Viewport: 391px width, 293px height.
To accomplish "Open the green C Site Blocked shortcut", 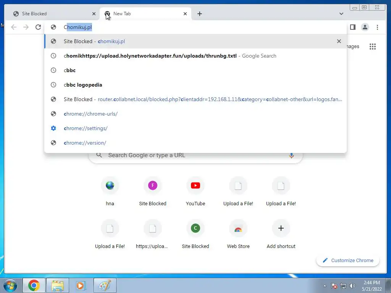I will [x=195, y=234].
